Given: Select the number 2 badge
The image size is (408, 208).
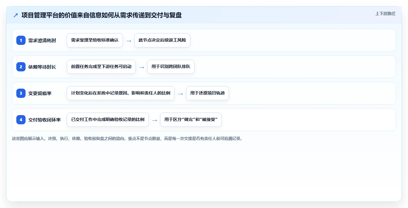Looking at the screenshot, I should 21,67.
